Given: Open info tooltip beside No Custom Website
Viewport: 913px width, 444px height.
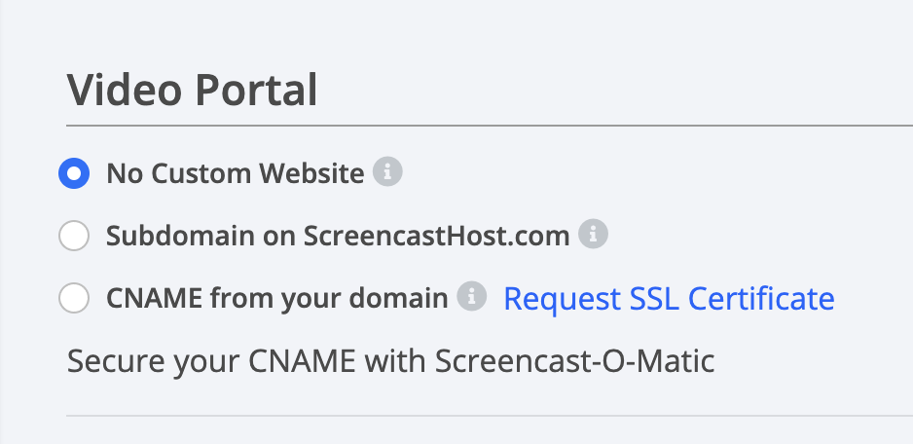Looking at the screenshot, I should (x=387, y=172).
